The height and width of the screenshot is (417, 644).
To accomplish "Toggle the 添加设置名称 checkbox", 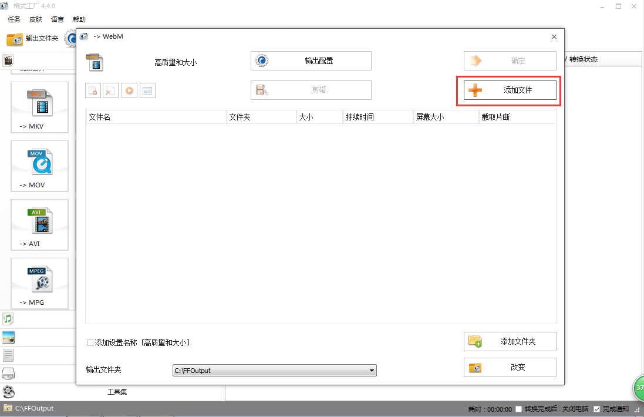I will click(x=90, y=342).
